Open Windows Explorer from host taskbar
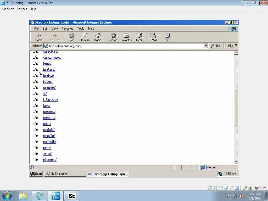This screenshot has height=201, width=268. (x=23, y=196)
